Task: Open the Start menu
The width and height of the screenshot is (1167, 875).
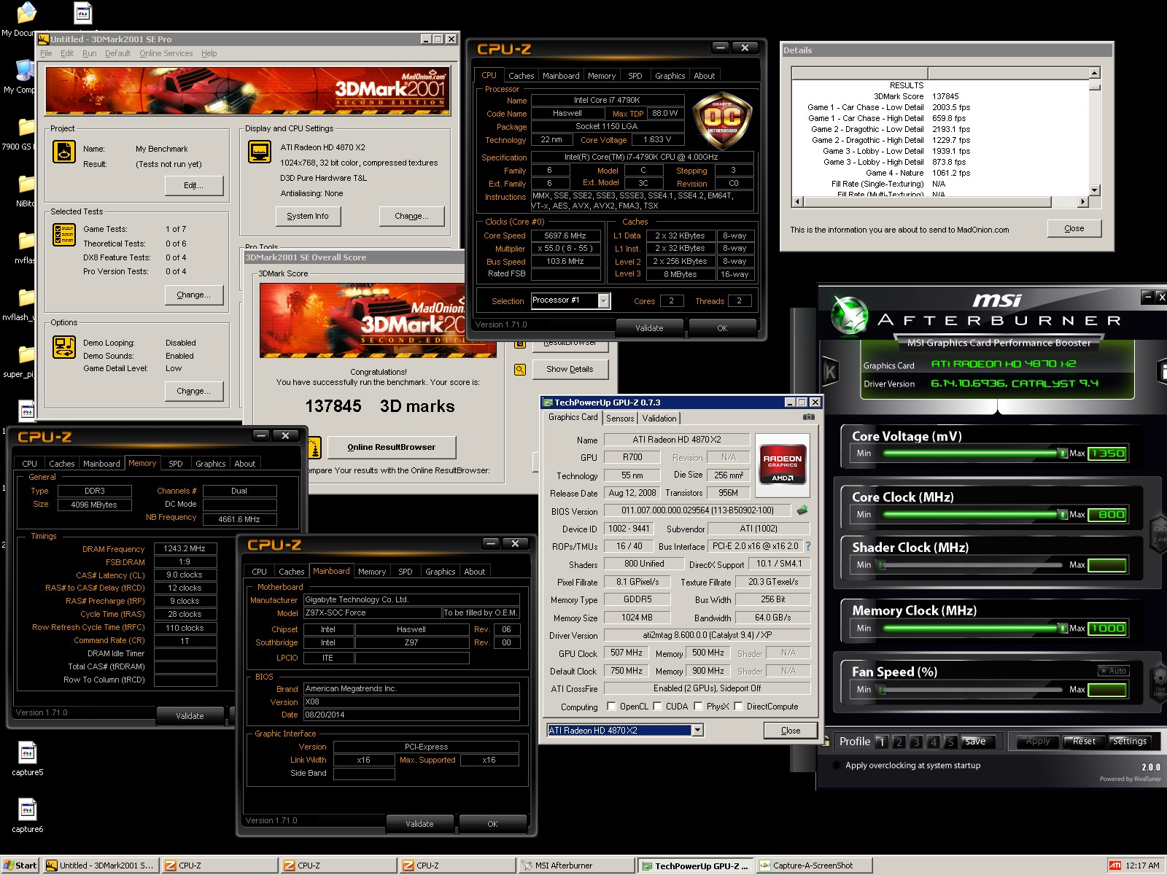Action: pos(20,866)
